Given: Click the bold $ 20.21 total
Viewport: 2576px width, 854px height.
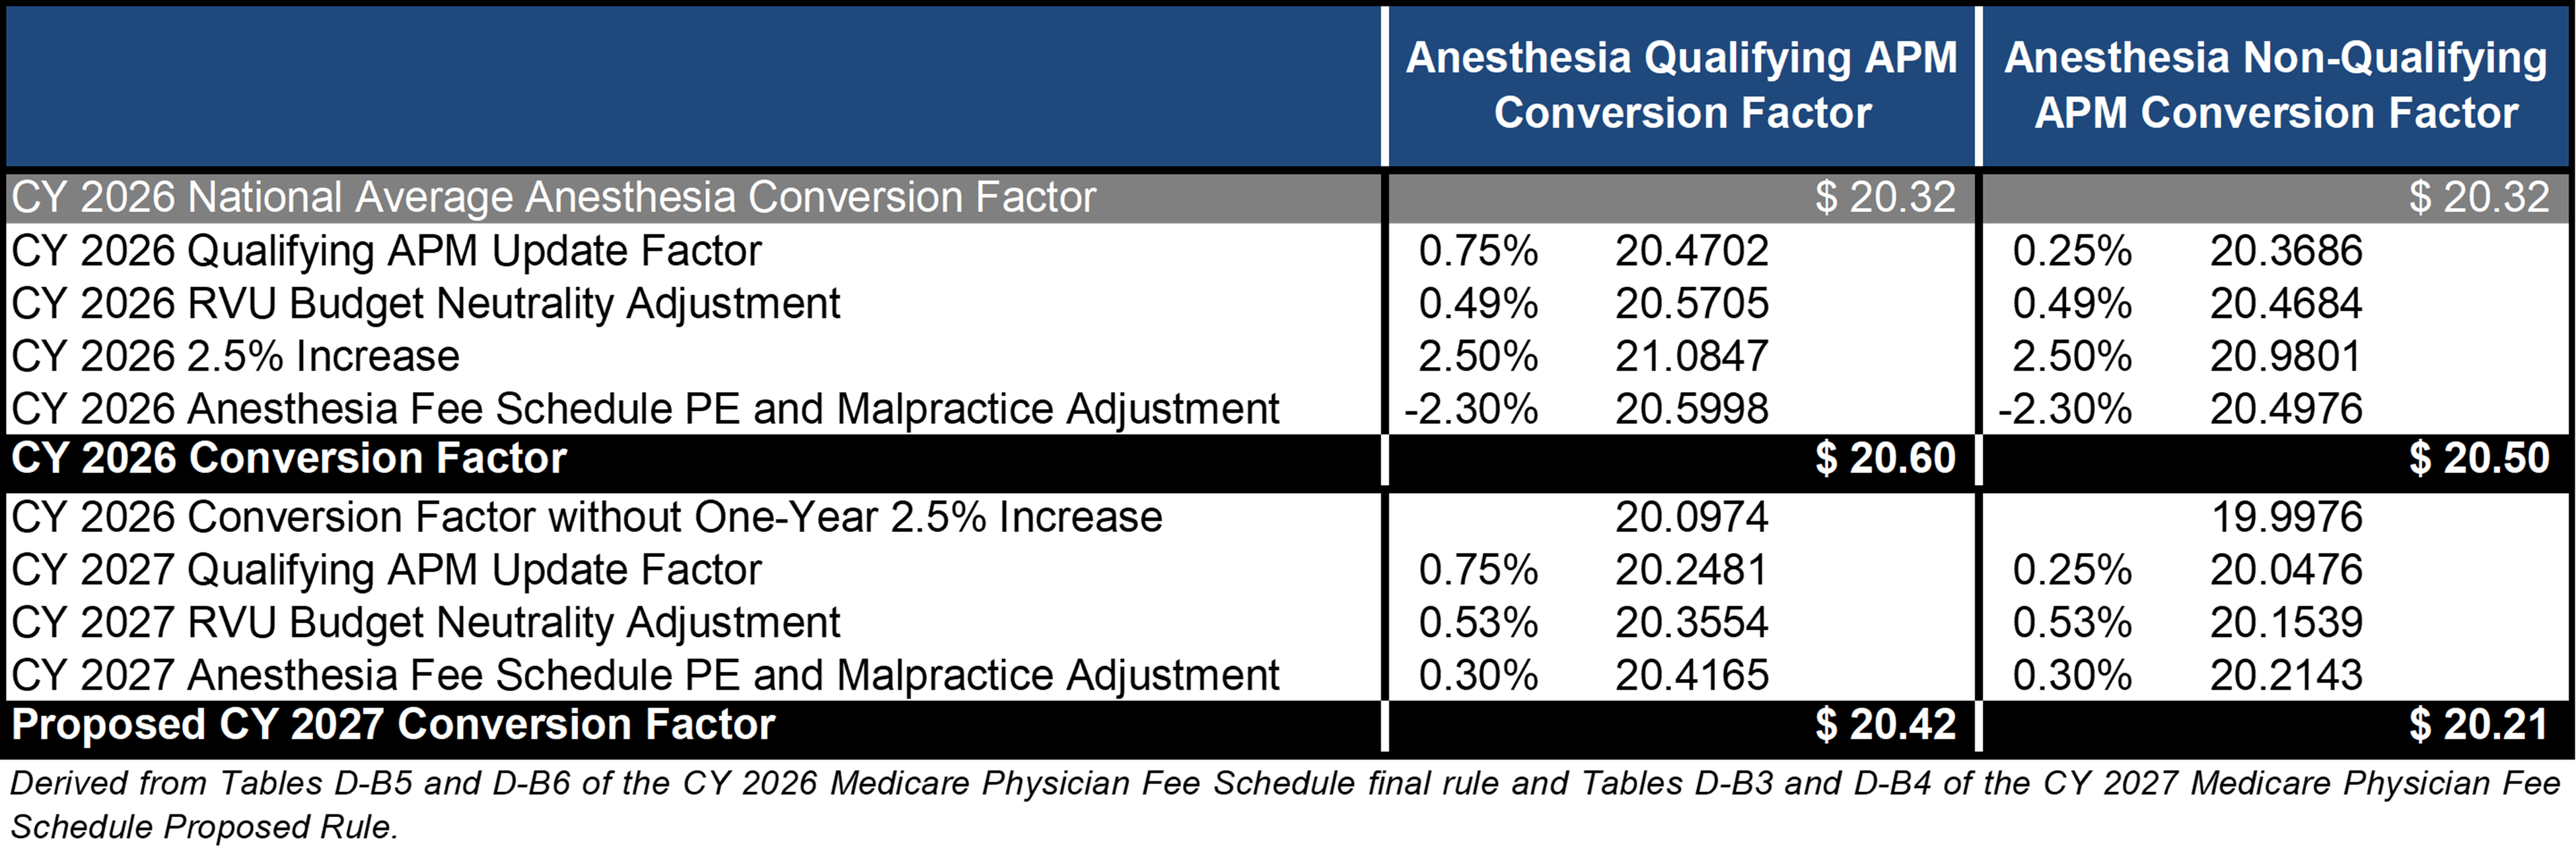Looking at the screenshot, I should coord(2479,724).
